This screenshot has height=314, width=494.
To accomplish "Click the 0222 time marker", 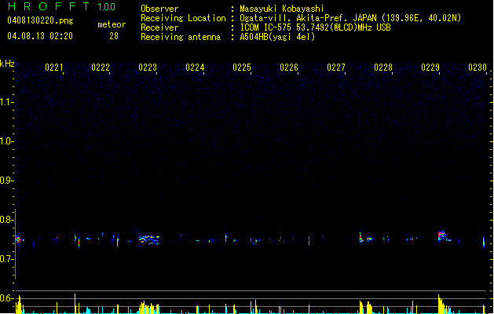I will tap(101, 68).
